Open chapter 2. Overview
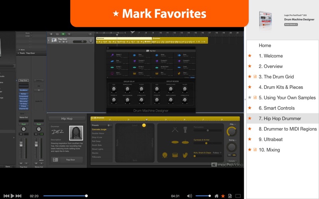This screenshot has height=199, width=319. point(271,66)
